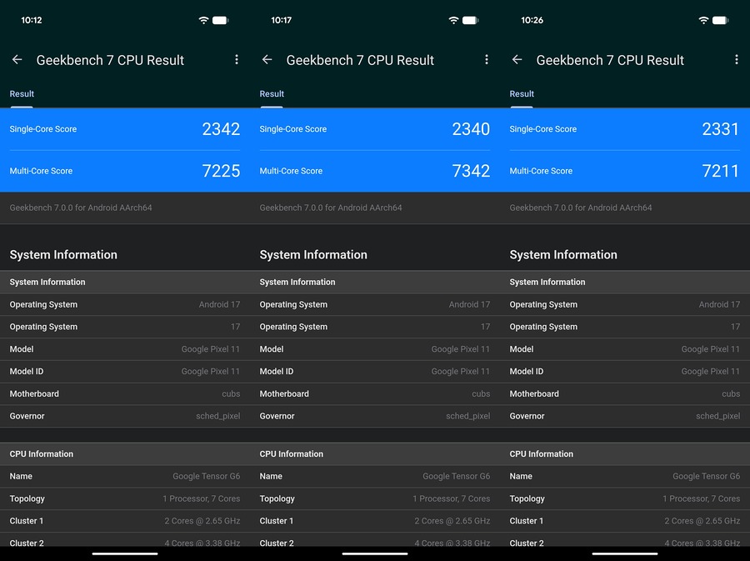750x561 pixels.
Task: Select Result tab in the 10:26 screenshot
Action: [522, 94]
